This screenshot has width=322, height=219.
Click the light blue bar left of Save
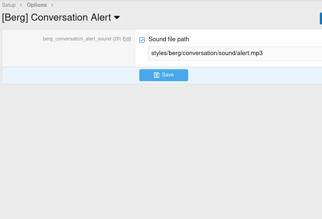(71, 75)
